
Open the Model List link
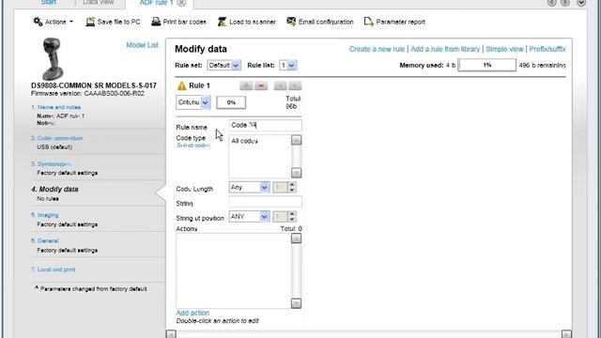pos(142,45)
